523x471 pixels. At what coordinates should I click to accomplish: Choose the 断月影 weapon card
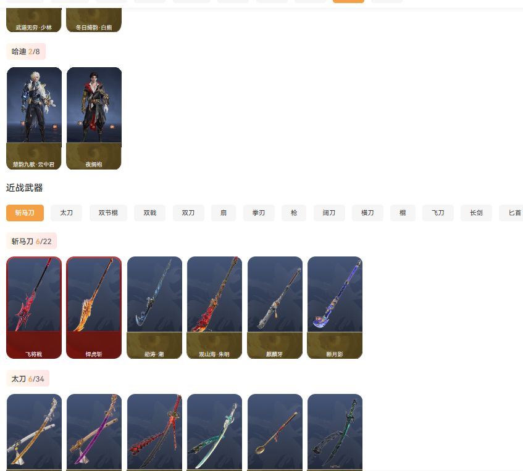pos(335,308)
